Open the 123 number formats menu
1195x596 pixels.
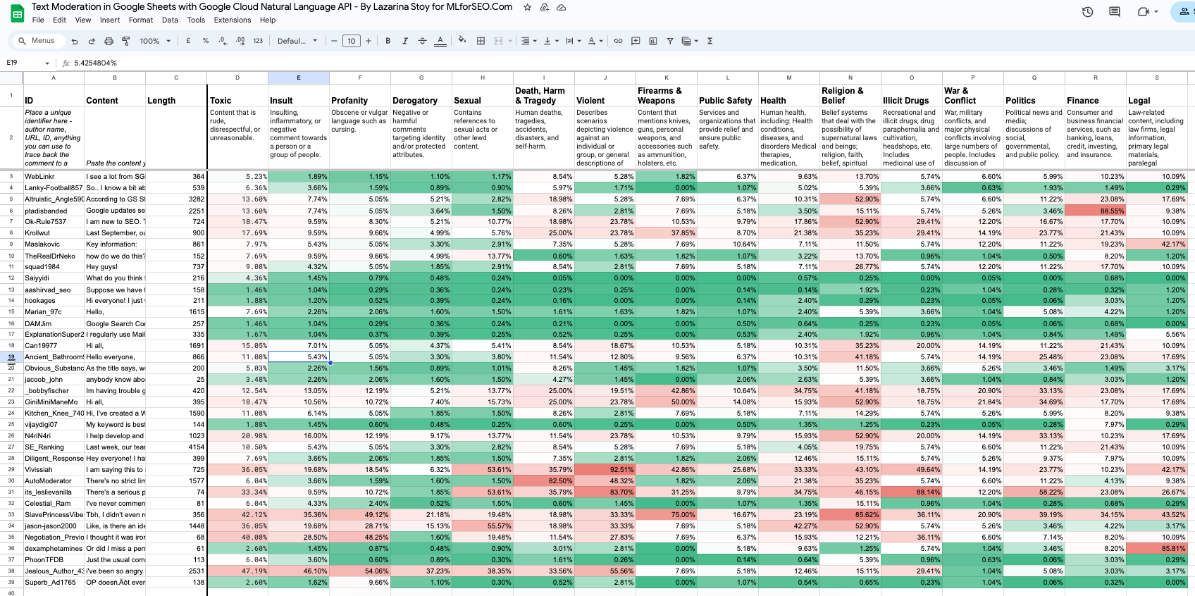[x=258, y=41]
